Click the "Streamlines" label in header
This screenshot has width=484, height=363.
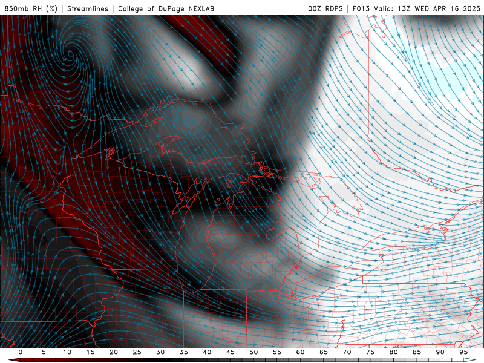click(x=88, y=8)
